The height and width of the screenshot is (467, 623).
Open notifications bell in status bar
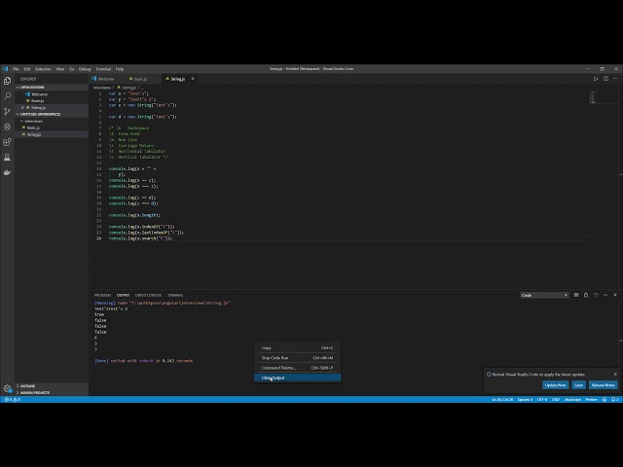tap(614, 400)
